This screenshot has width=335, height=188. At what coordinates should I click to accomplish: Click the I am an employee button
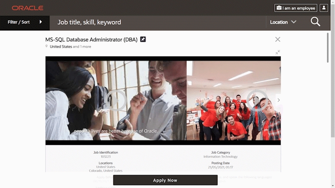tap(296, 8)
